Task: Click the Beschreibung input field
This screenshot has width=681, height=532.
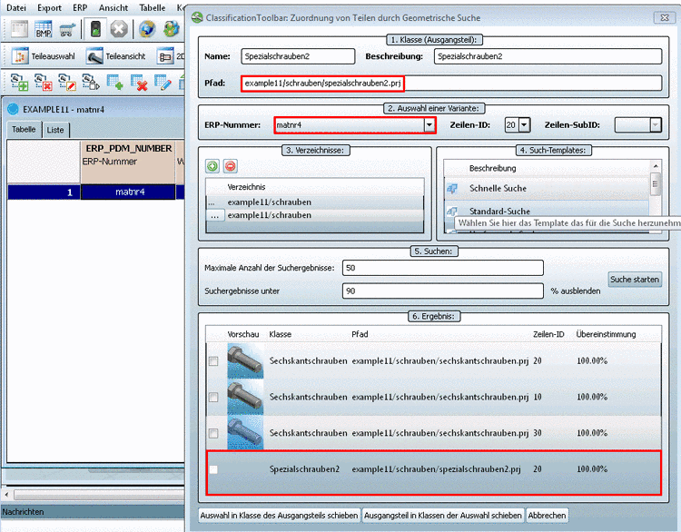Action: pos(548,56)
